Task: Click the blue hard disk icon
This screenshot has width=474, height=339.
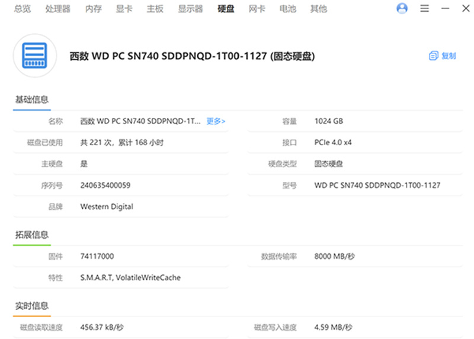Action: click(34, 56)
